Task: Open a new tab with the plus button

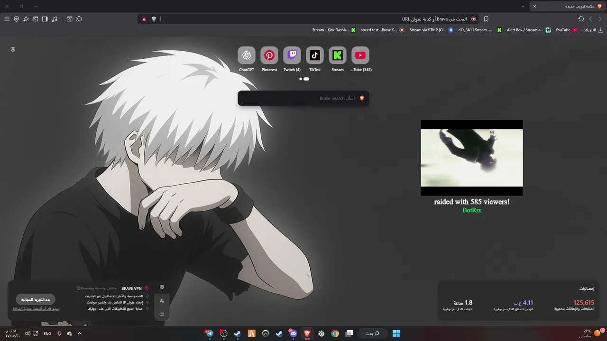Action: [523, 6]
